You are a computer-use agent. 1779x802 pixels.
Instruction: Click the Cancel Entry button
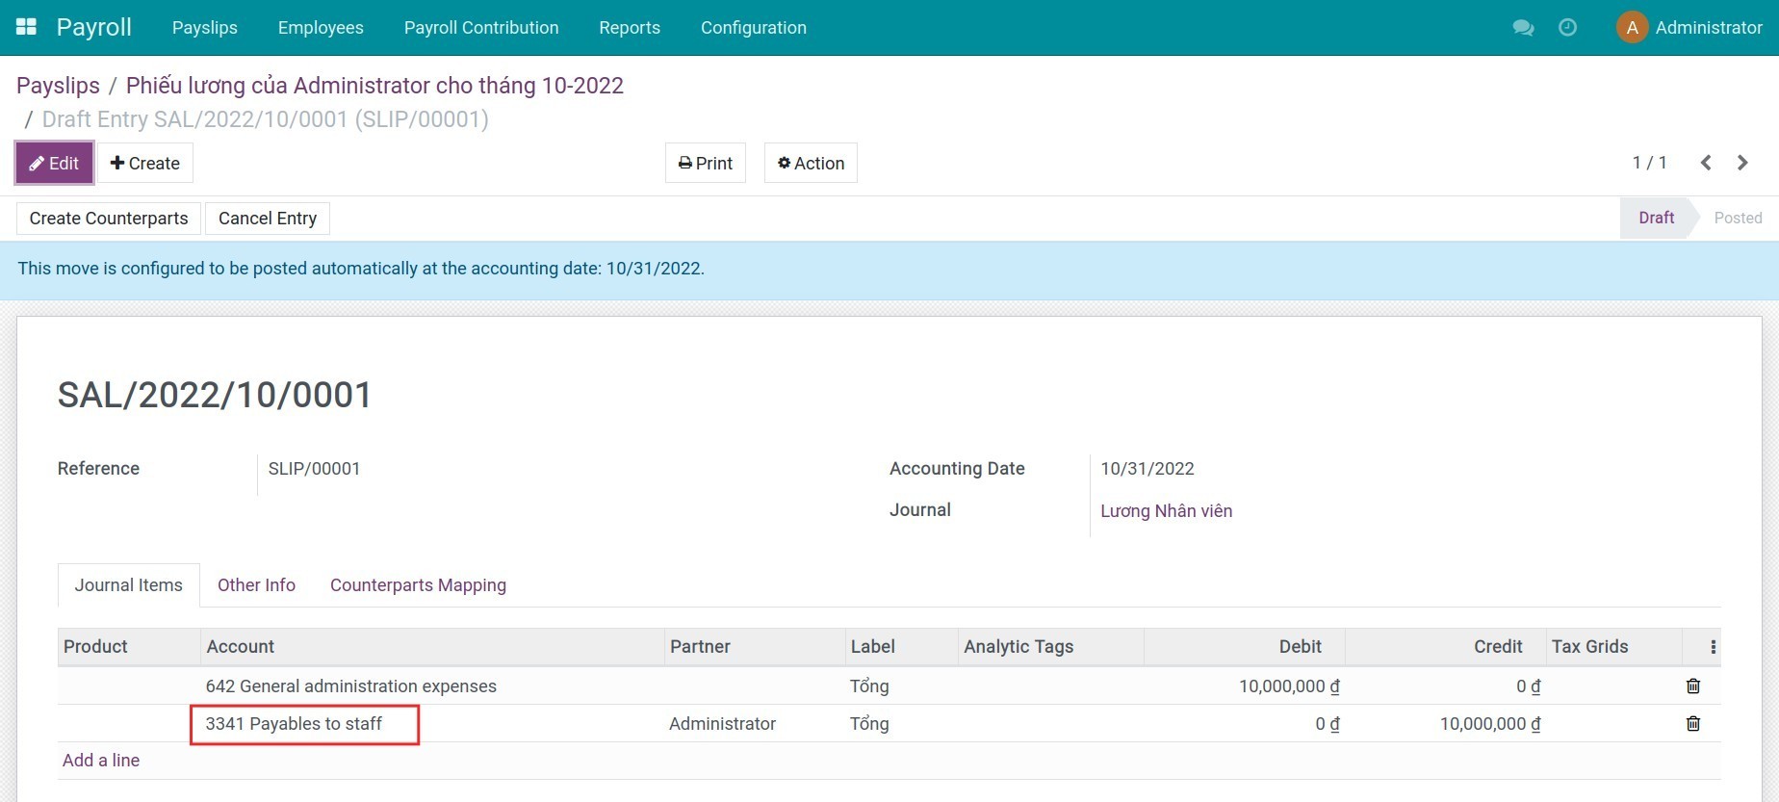click(x=267, y=219)
